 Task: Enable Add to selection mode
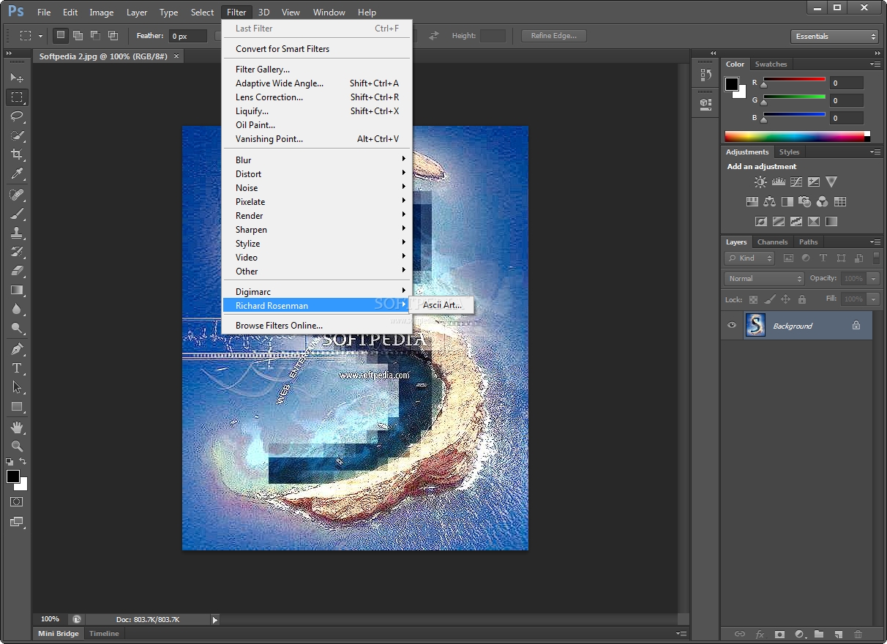pyautogui.click(x=78, y=35)
